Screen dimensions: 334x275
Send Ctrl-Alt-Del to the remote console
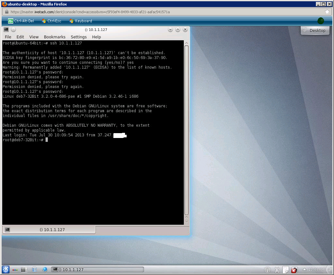(21, 21)
